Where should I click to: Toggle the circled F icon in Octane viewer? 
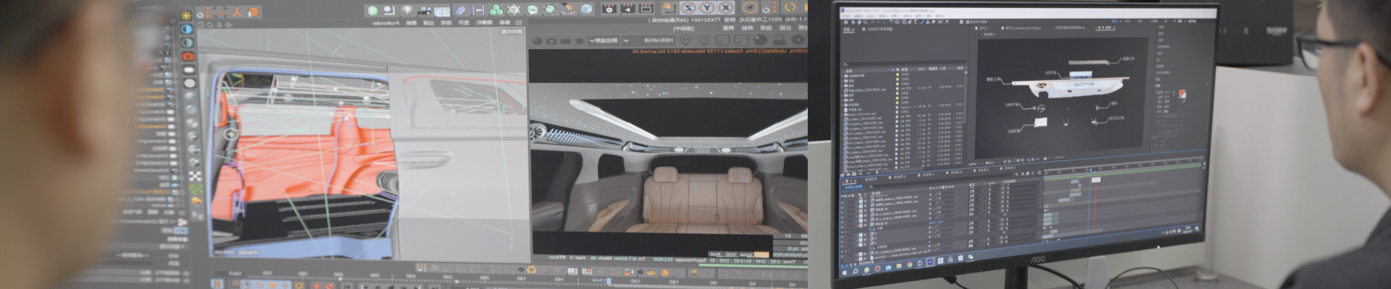click(704, 40)
